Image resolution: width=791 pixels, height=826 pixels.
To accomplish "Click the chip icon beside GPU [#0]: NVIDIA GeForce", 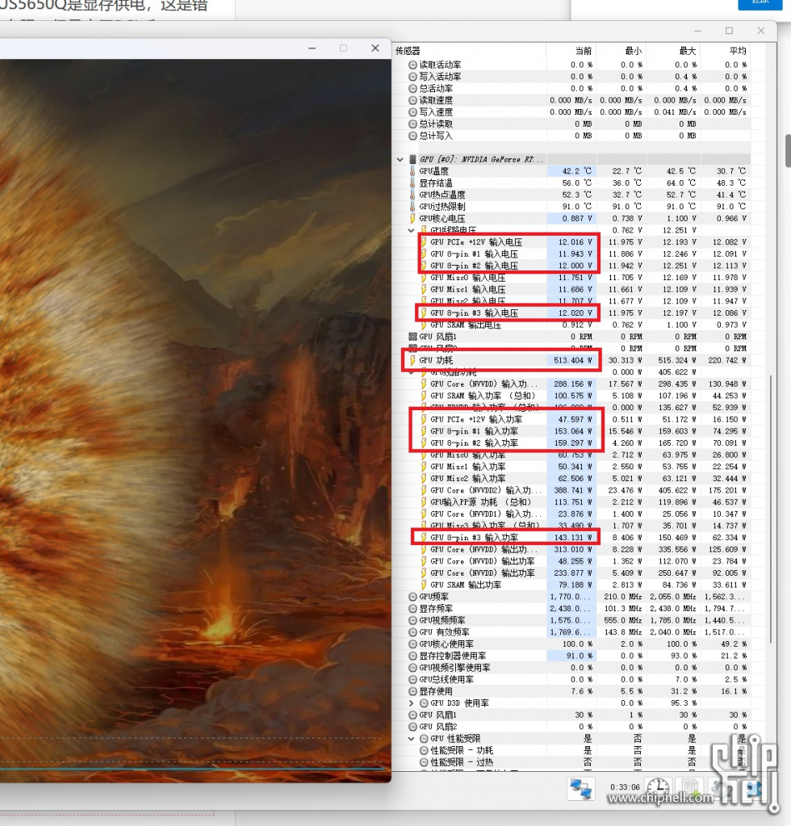I will click(x=413, y=159).
